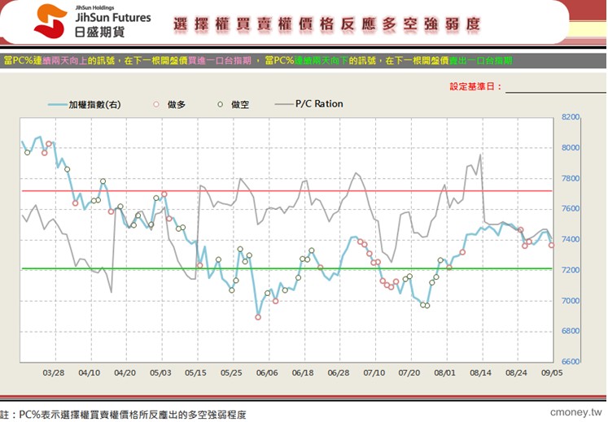Screen dimensions: 608x422
Task: Click the 08/14 date axis label
Action: pos(481,372)
